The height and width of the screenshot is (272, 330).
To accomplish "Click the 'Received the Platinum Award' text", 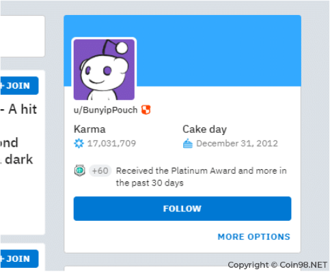I will [202, 177].
